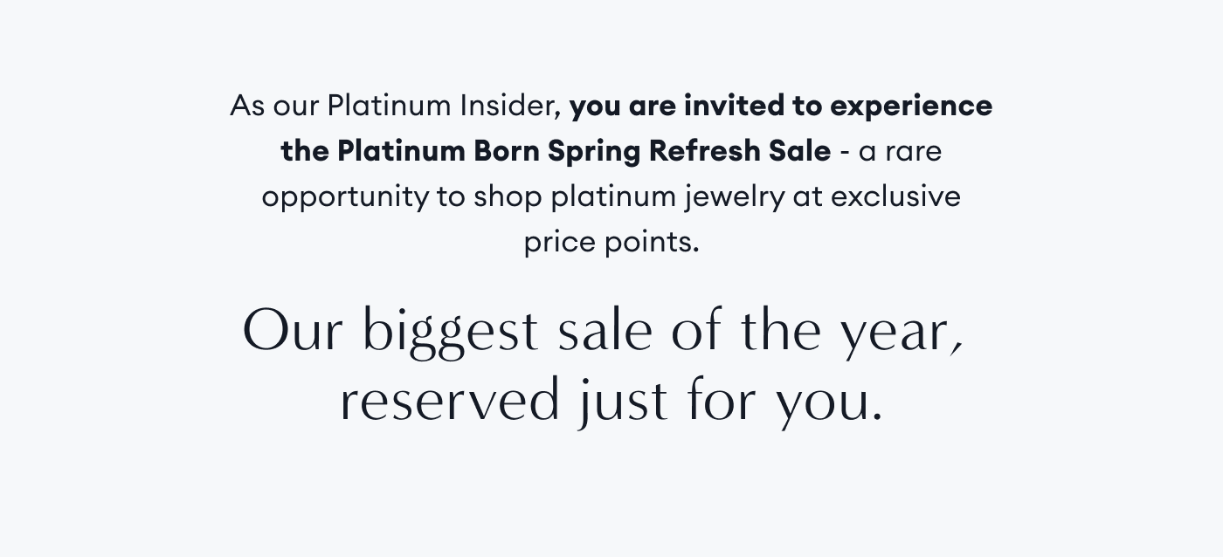1223x557 pixels.
Task: Click the words "As our Platinum Insider,"
Action: tap(395, 106)
